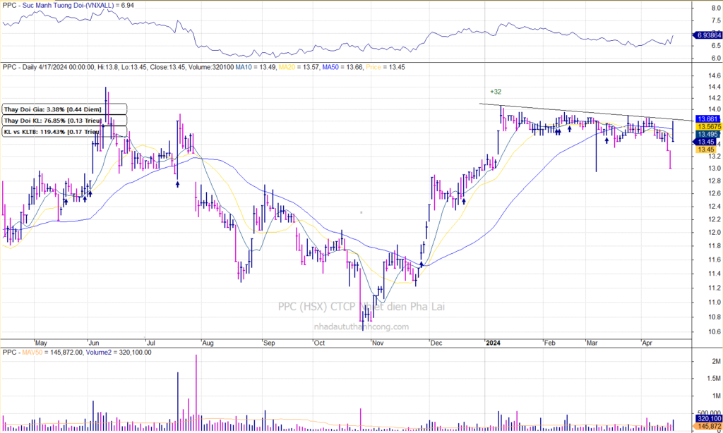This screenshot has height=433, width=723.
Task: Click the +32 annotation above the January peak
Action: (x=496, y=92)
